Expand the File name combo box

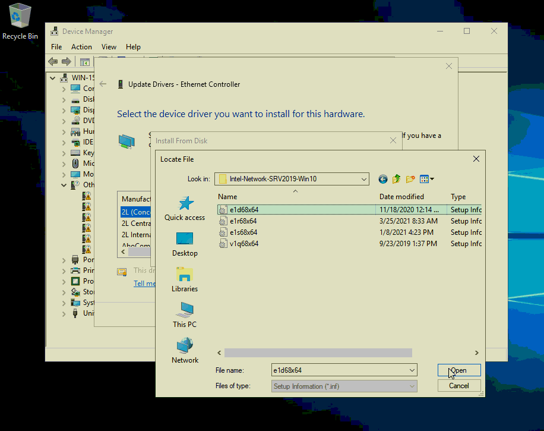point(412,370)
